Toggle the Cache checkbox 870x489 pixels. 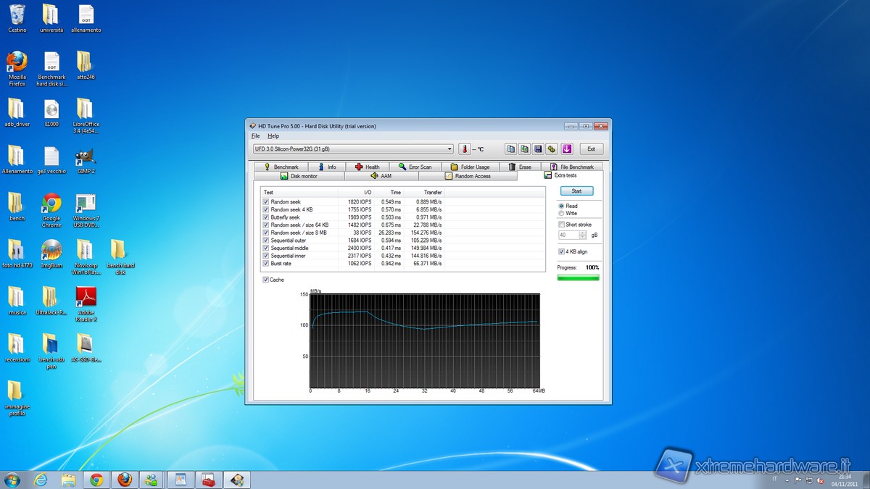[x=266, y=280]
